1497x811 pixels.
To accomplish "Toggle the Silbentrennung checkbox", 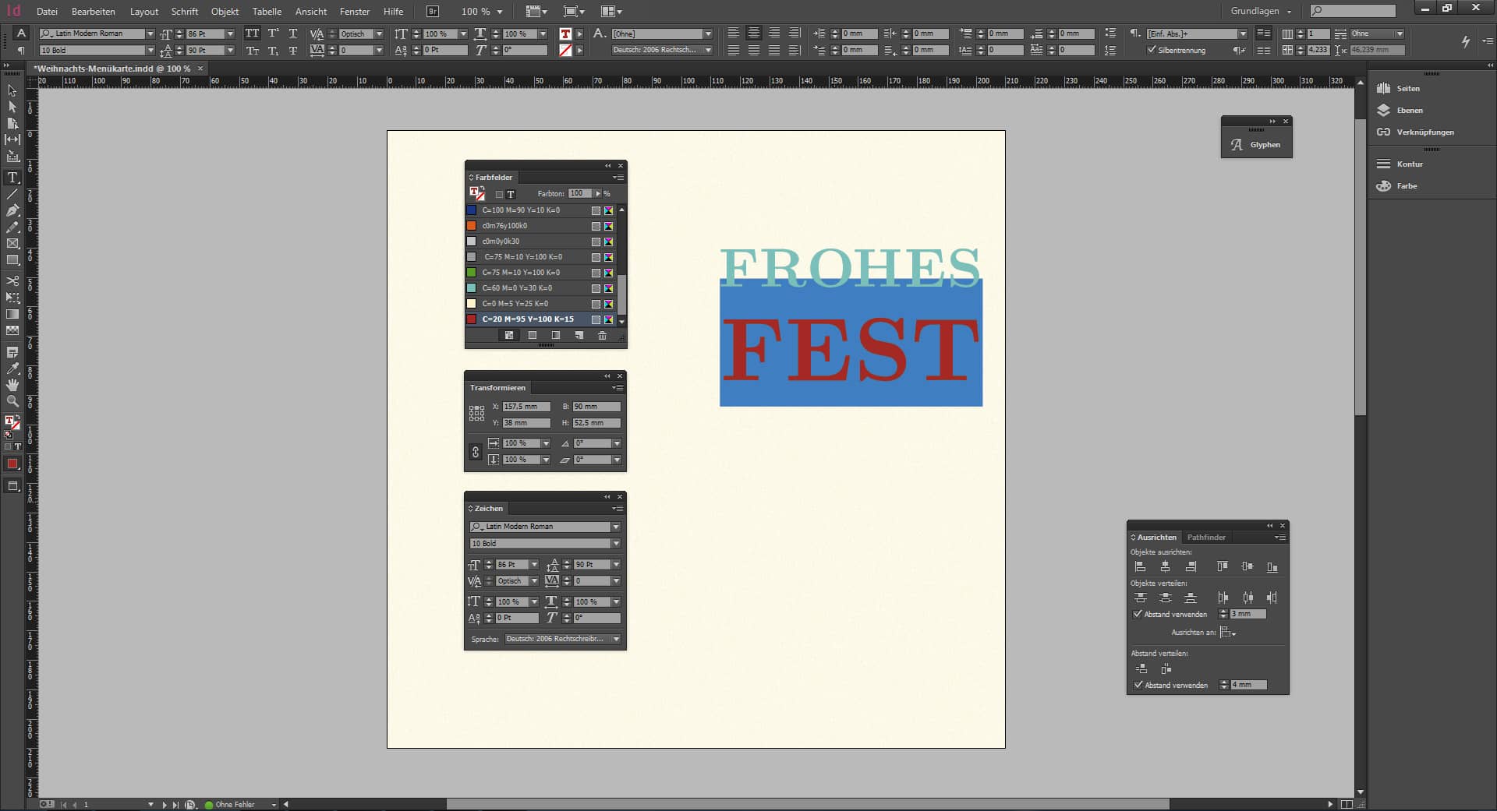I will [1152, 50].
